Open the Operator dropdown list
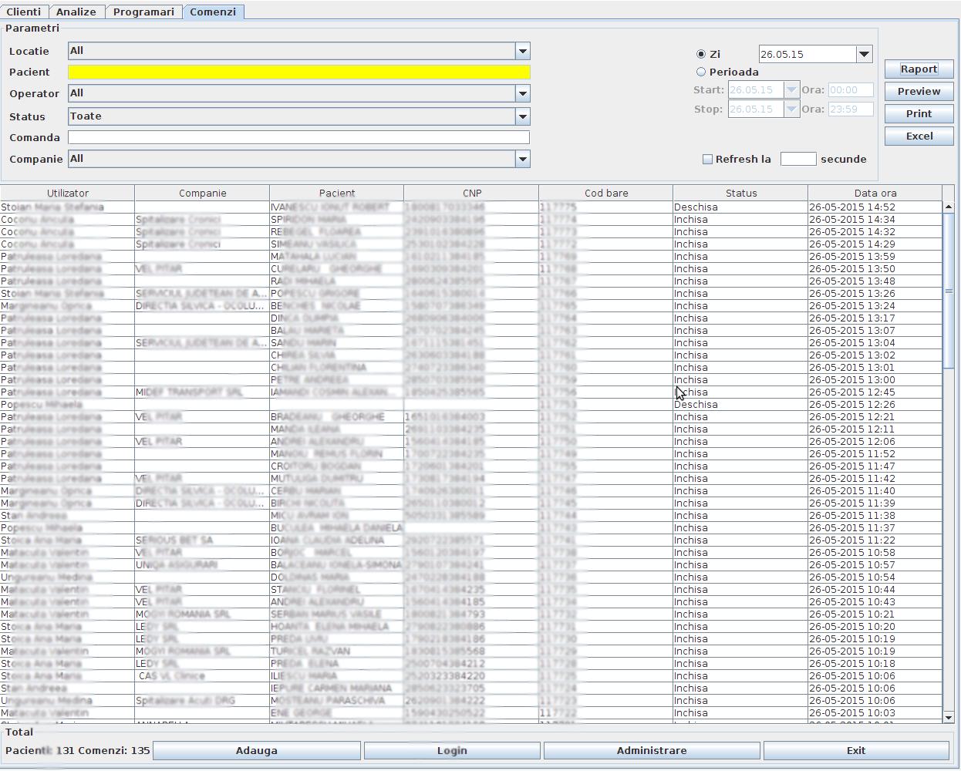This screenshot has height=771, width=961. (523, 93)
